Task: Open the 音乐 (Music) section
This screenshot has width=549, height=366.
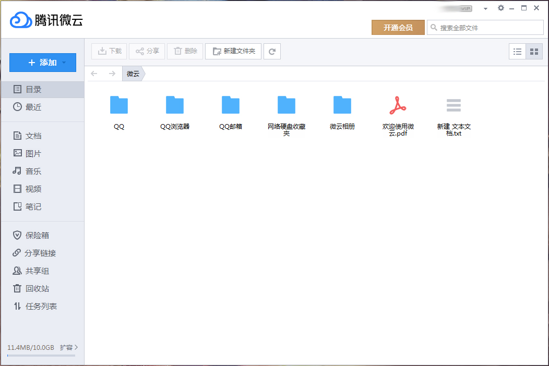Action: click(32, 171)
